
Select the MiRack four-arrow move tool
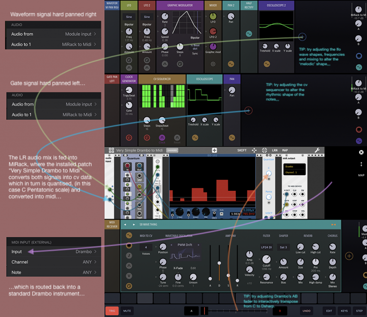click(x=254, y=150)
